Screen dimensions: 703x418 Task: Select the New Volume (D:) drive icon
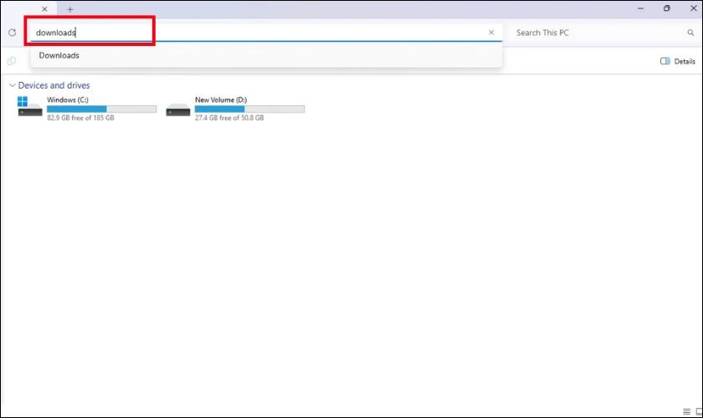coord(178,110)
